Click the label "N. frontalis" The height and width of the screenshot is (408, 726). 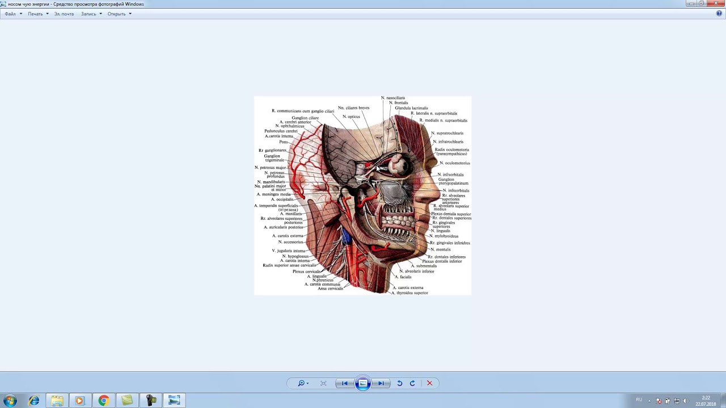click(x=398, y=103)
